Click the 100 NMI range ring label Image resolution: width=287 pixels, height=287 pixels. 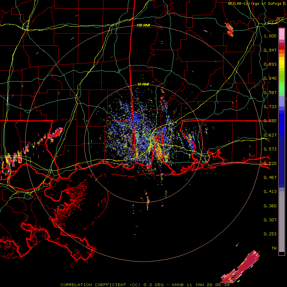[143, 25]
